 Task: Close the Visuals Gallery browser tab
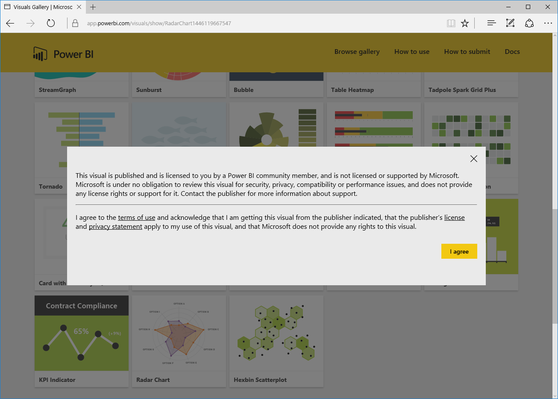(79, 7)
